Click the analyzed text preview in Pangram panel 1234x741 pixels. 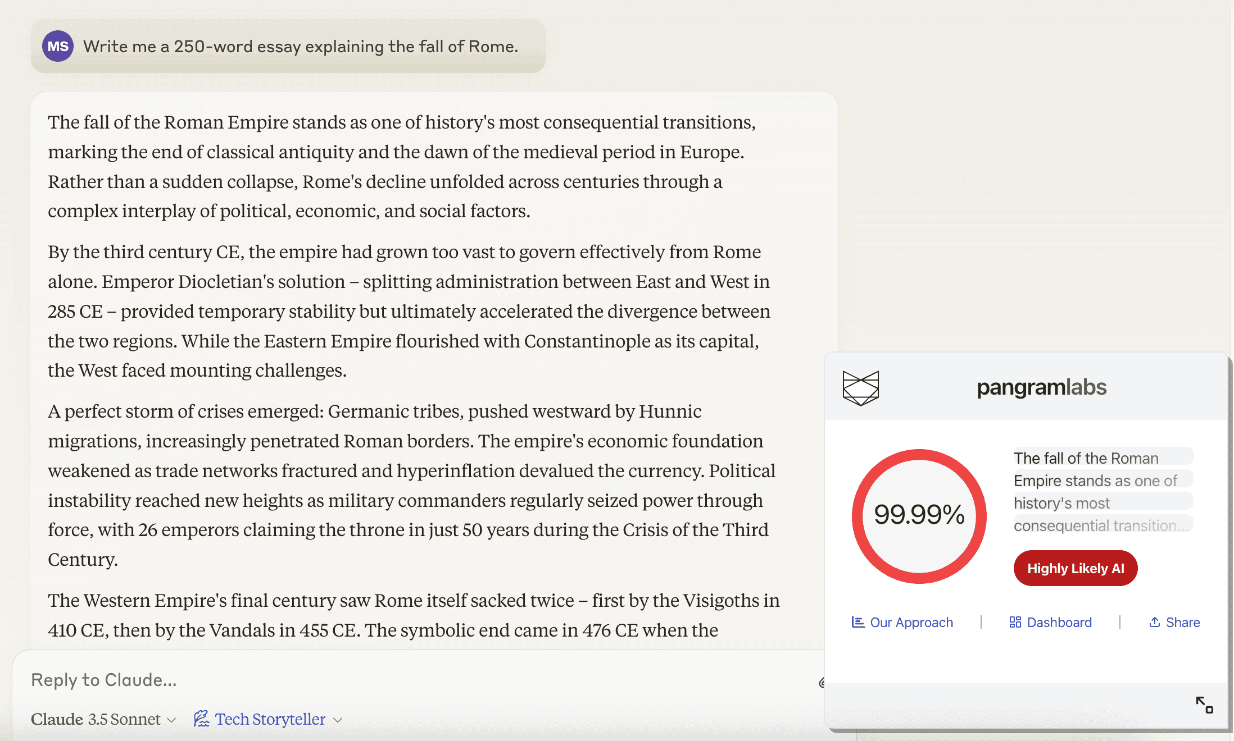click(1101, 492)
